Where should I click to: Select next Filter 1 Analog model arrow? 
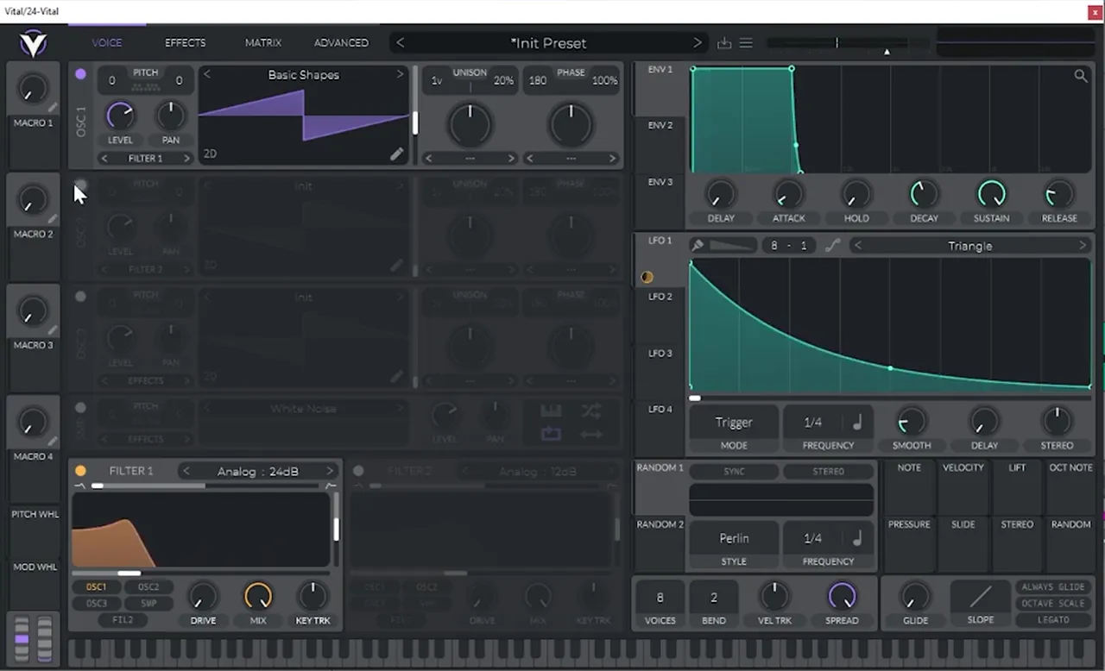coord(330,471)
